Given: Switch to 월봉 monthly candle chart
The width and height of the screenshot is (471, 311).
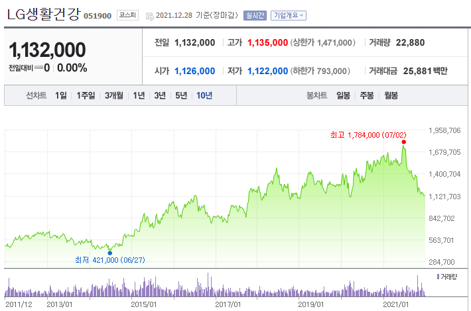Looking at the screenshot, I should point(391,95).
